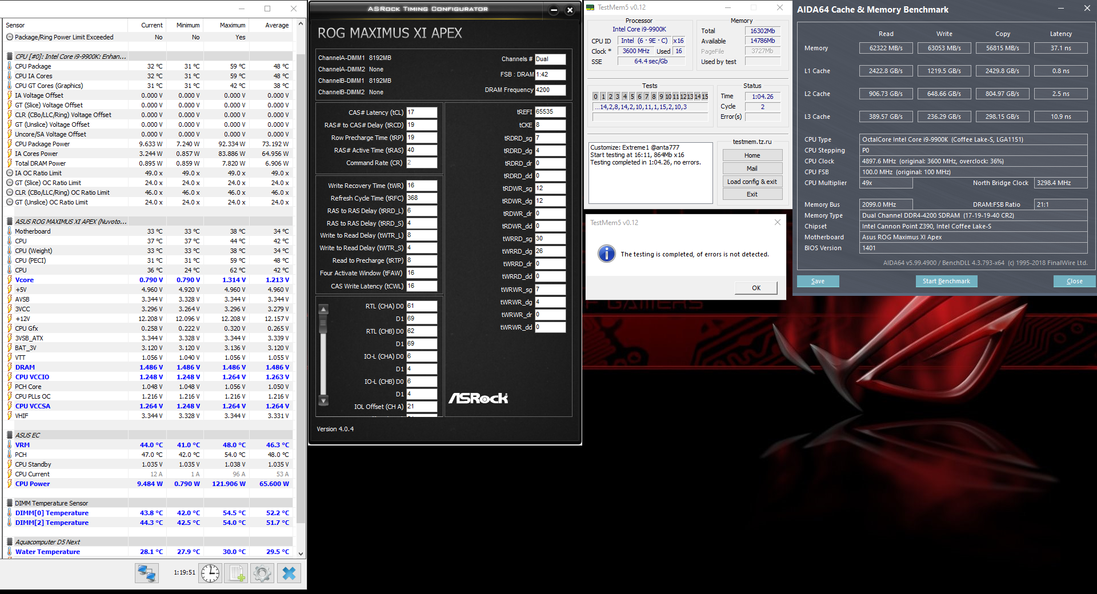
Task: Click the lightning icon of CPU Current row
Action: [10, 474]
